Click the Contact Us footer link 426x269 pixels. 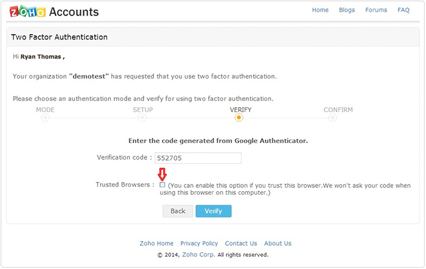coord(241,243)
